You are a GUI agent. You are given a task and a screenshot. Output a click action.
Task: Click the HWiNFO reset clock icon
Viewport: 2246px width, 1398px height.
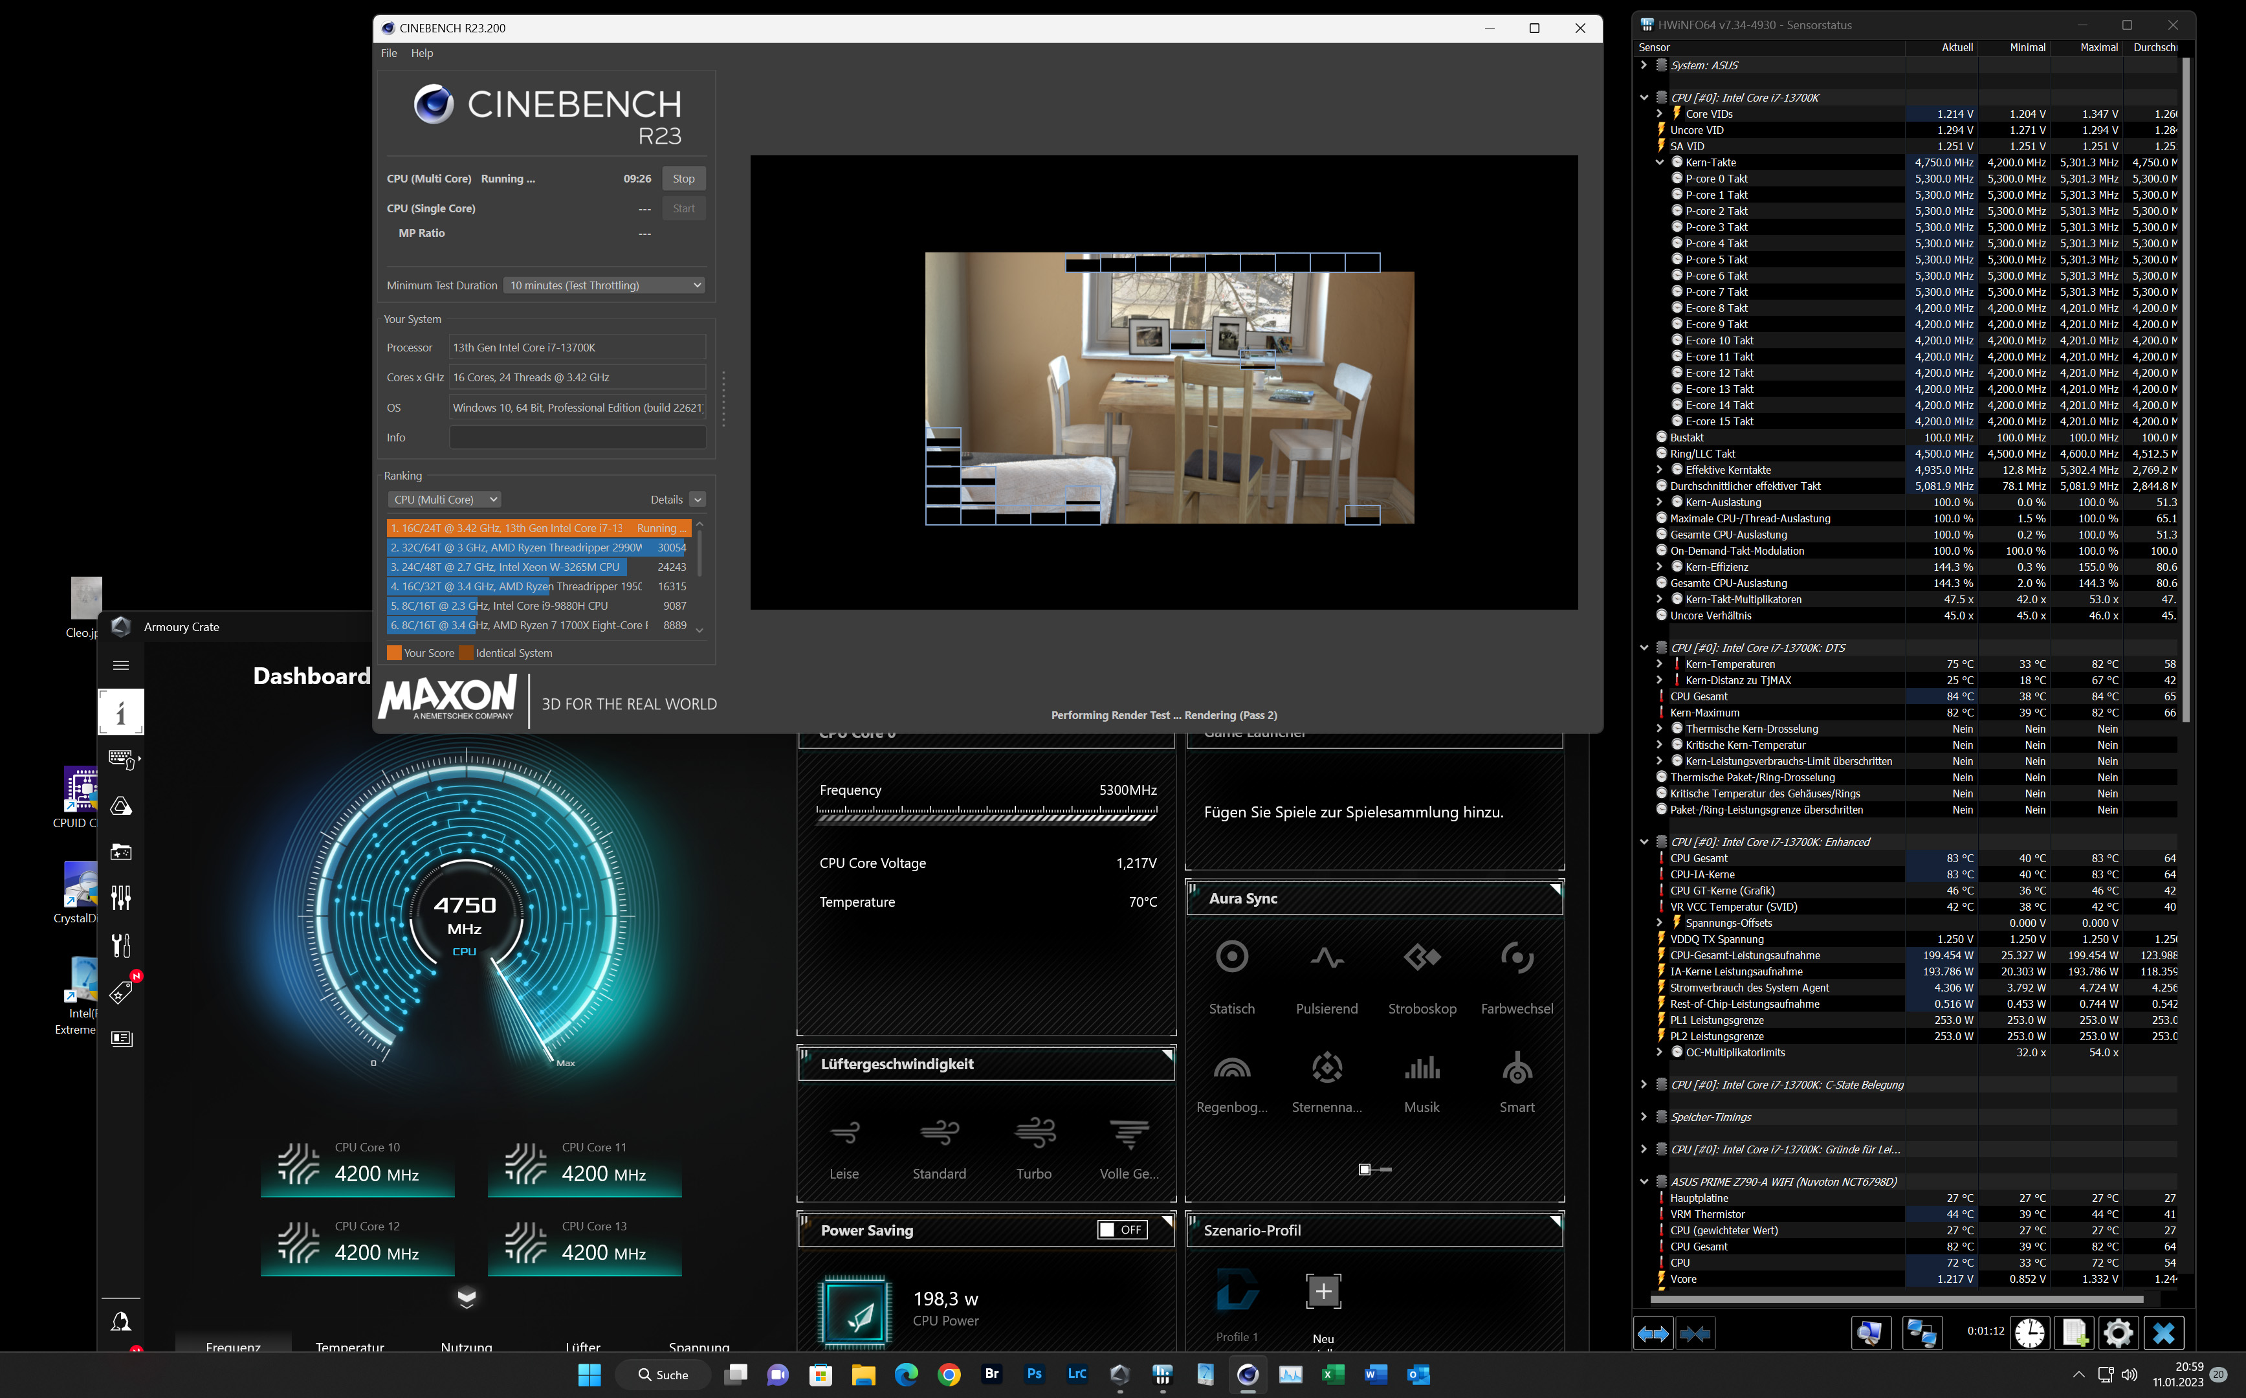coord(2030,1333)
